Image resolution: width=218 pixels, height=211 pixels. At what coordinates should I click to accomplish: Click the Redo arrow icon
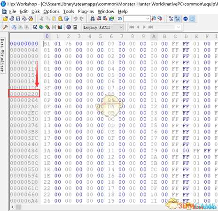pyautogui.click(x=81, y=19)
